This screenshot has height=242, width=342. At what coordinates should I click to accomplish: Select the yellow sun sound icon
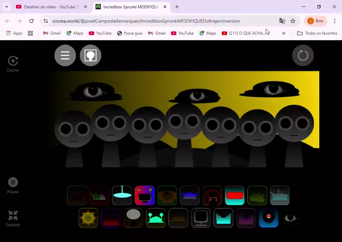pyautogui.click(x=88, y=218)
